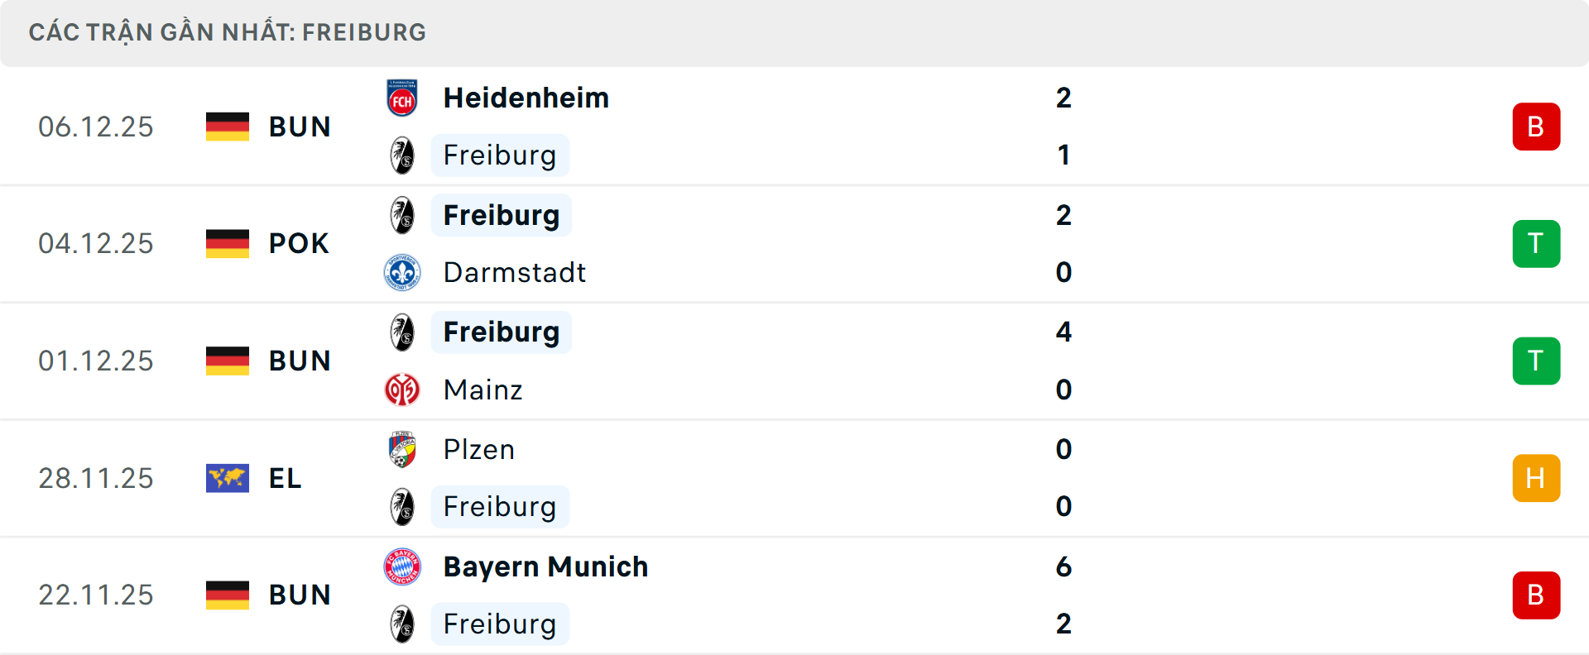Click the Bayern Munich team name
Image resolution: width=1589 pixels, height=655 pixels.
point(545,567)
